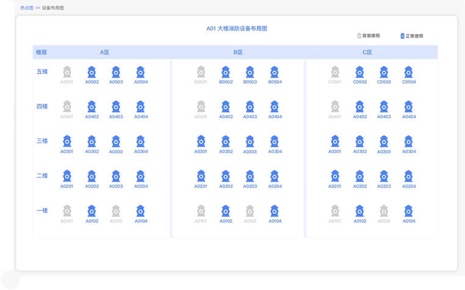The width and height of the screenshot is (465, 290).
Task: Click the B0502 hydrant icon
Action: 226,72
